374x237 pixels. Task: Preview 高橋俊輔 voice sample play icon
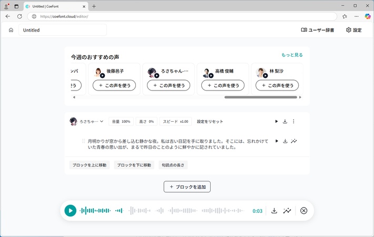point(211,76)
